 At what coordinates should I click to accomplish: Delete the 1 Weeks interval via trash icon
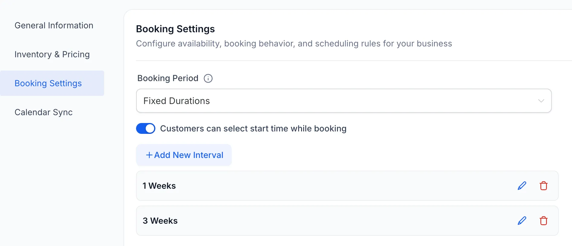[543, 186]
